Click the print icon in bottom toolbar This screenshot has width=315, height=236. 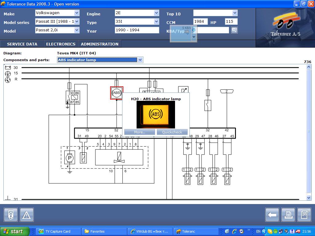(x=288, y=215)
